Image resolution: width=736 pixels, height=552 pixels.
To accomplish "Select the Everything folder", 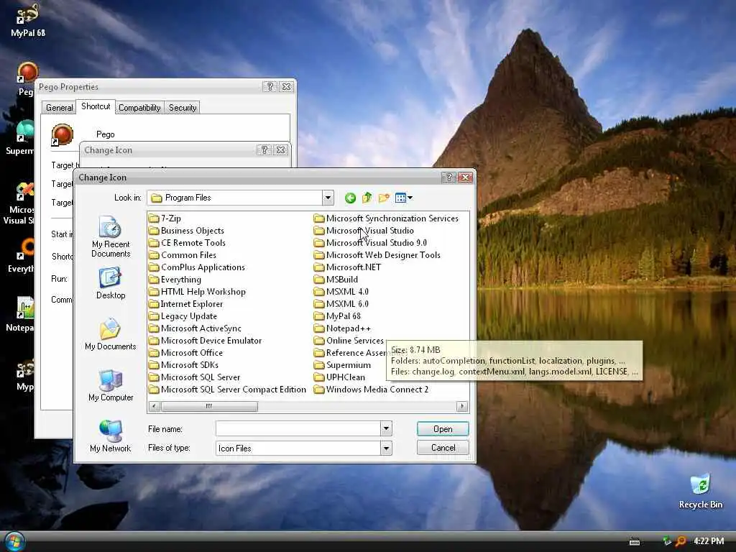I will (x=175, y=280).
